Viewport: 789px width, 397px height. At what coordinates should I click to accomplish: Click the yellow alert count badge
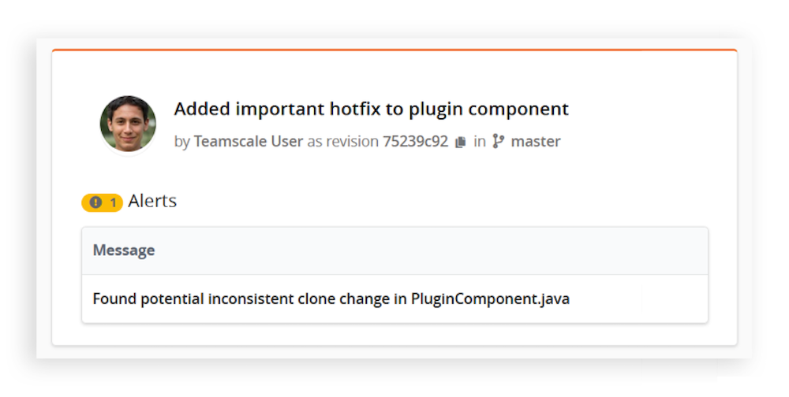pos(103,202)
